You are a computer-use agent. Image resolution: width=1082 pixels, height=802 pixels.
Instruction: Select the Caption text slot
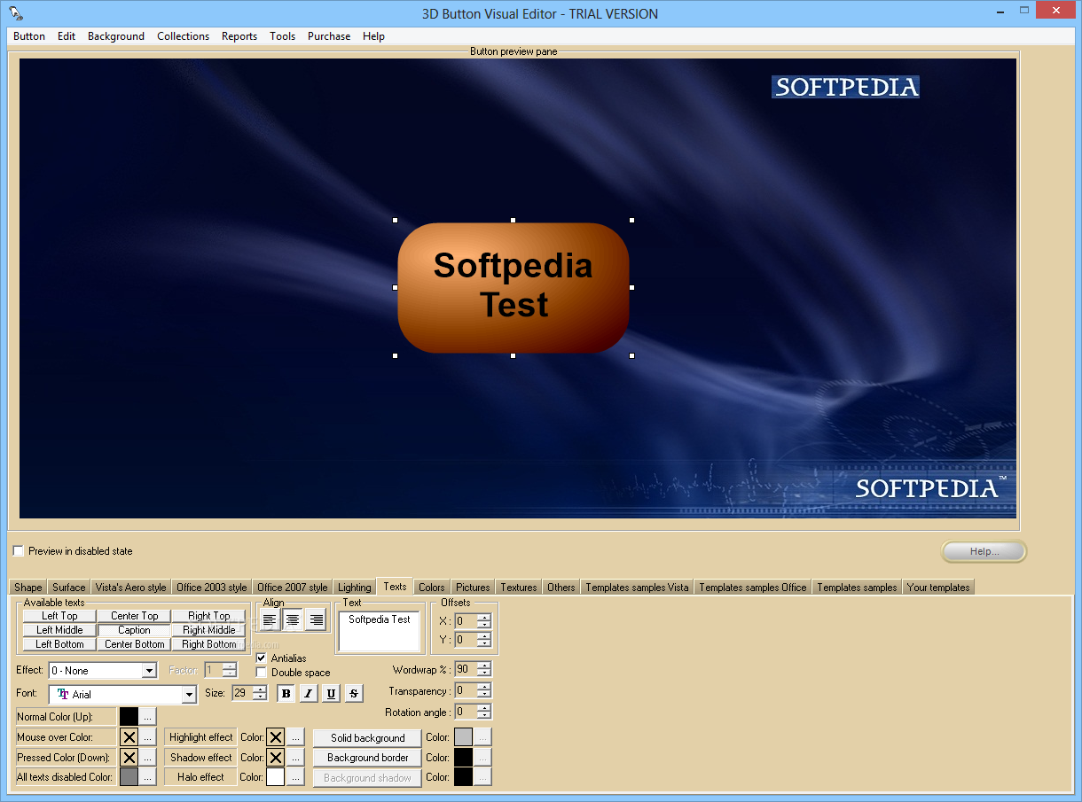(x=135, y=630)
